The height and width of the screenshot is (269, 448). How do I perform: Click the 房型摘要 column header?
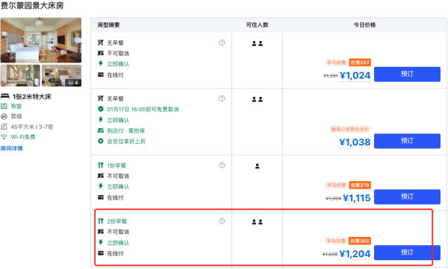(108, 25)
